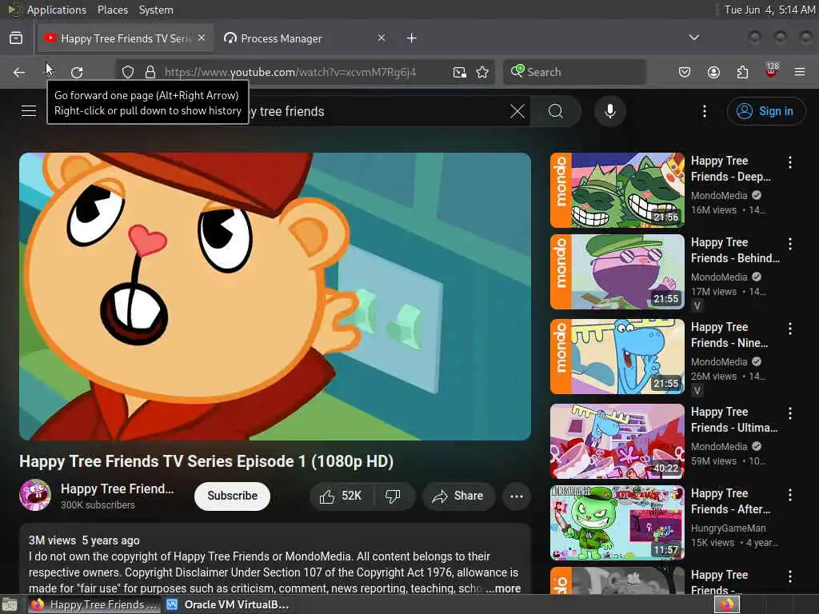
Task: Open YouTube settings three-dot menu
Action: pyautogui.click(x=705, y=110)
